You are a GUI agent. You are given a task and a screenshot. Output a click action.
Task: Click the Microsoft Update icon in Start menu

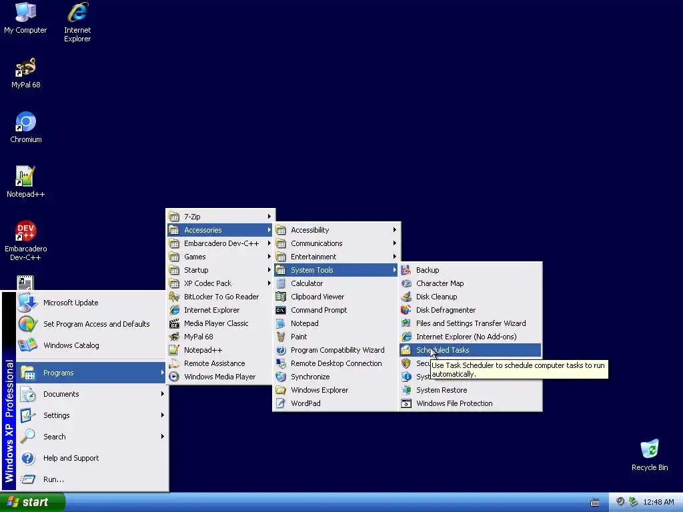[x=27, y=303]
